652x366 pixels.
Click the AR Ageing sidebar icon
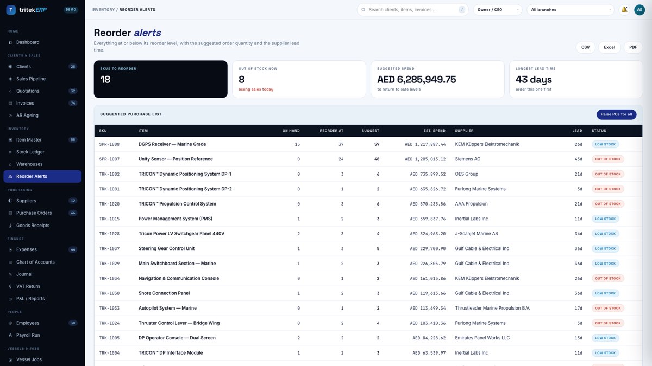coord(10,115)
